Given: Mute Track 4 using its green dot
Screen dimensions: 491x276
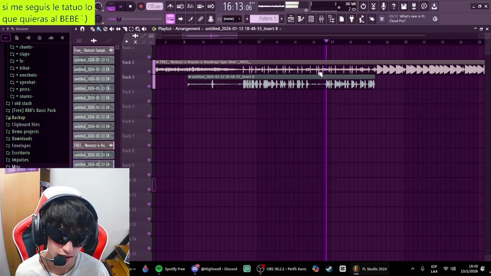Looking at the screenshot, I should coord(149,101).
